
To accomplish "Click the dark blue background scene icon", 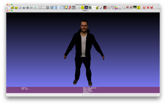I will pyautogui.click(x=86, y=8).
